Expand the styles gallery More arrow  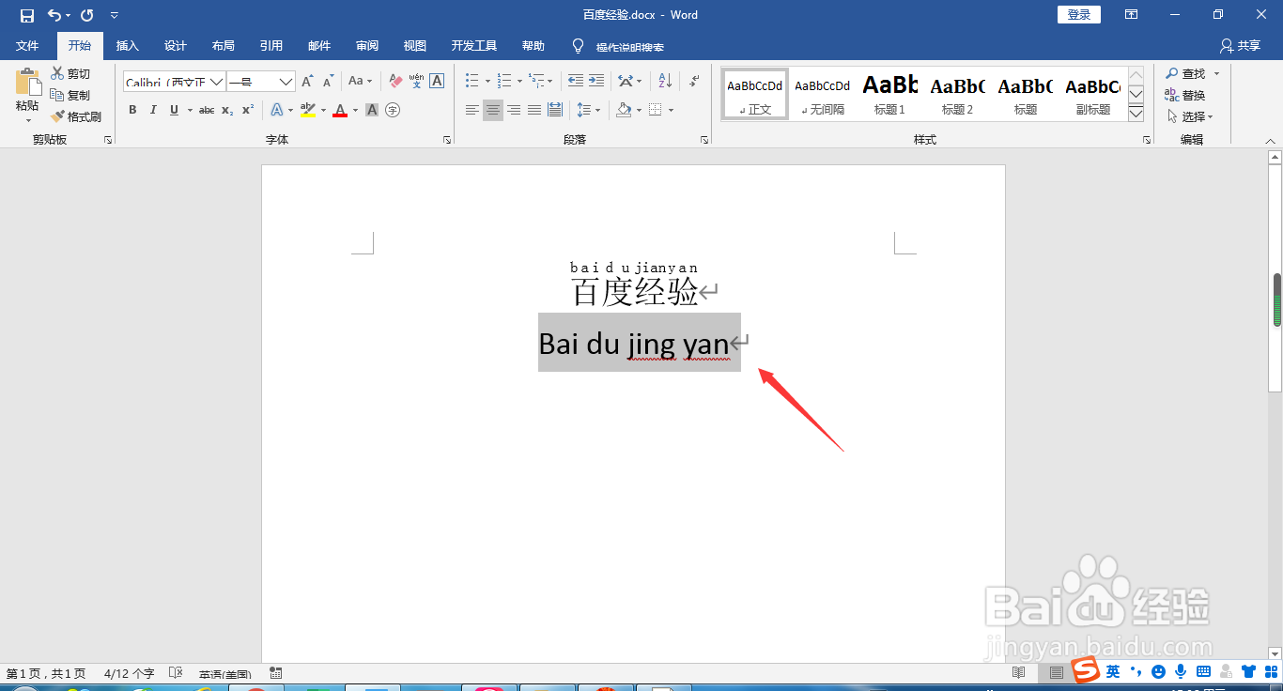tap(1136, 113)
